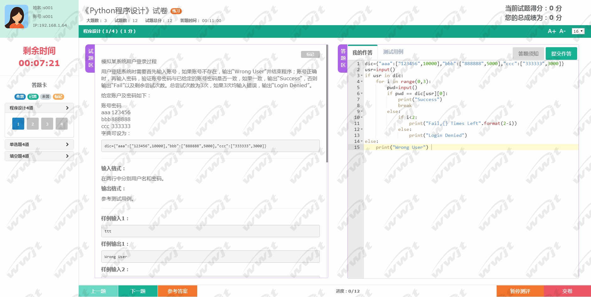Click the 已答 legend badge
The width and height of the screenshot is (591, 297).
click(x=33, y=97)
